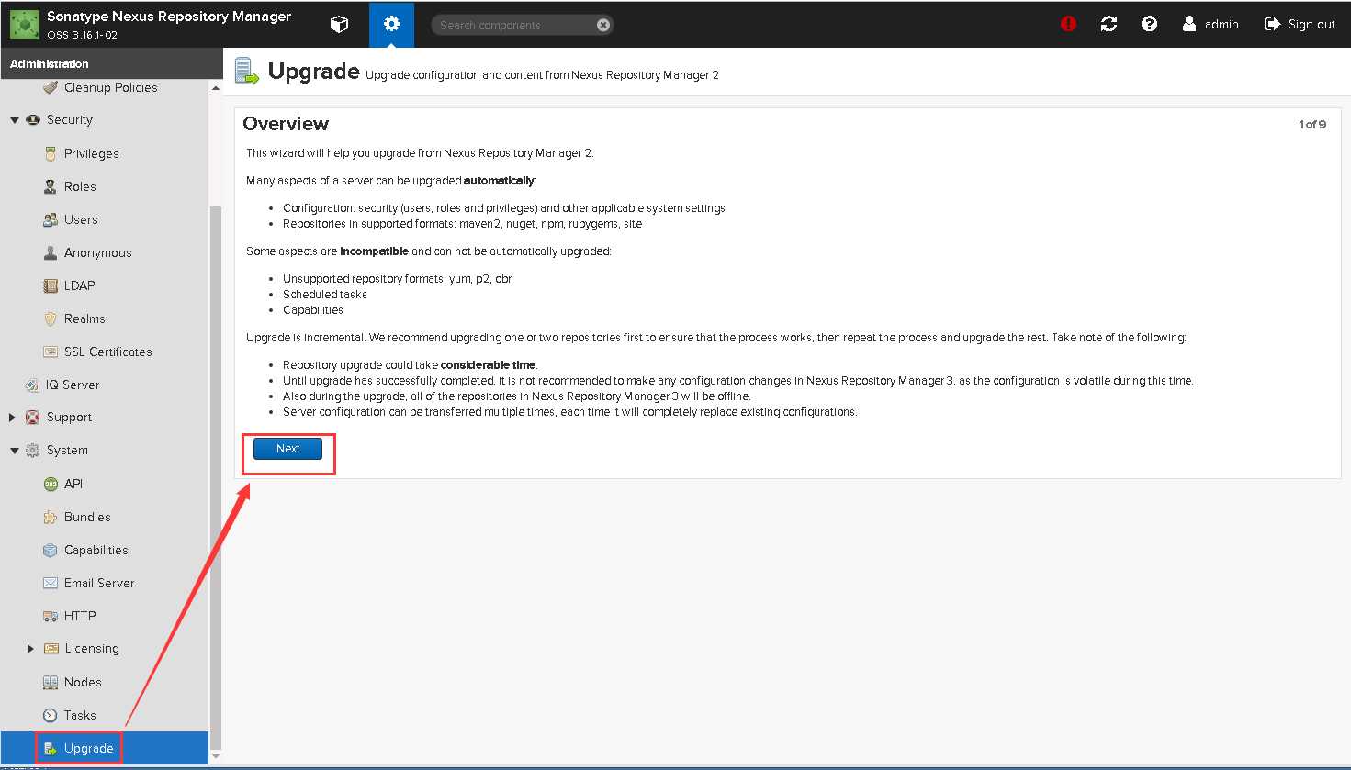
Task: Click the 'OSS 3.16.1-02' version text
Action: click(83, 35)
